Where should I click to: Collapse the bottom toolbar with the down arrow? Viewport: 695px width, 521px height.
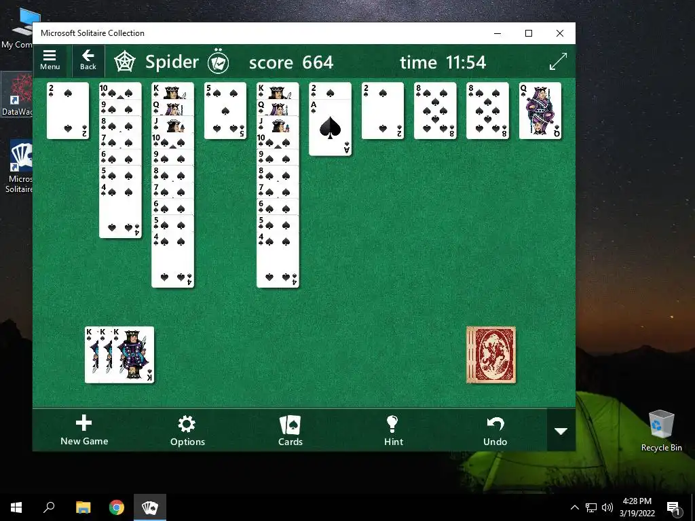coord(561,431)
